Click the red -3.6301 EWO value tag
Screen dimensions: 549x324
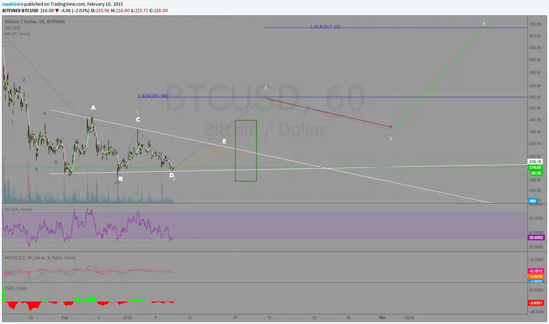tap(535, 303)
